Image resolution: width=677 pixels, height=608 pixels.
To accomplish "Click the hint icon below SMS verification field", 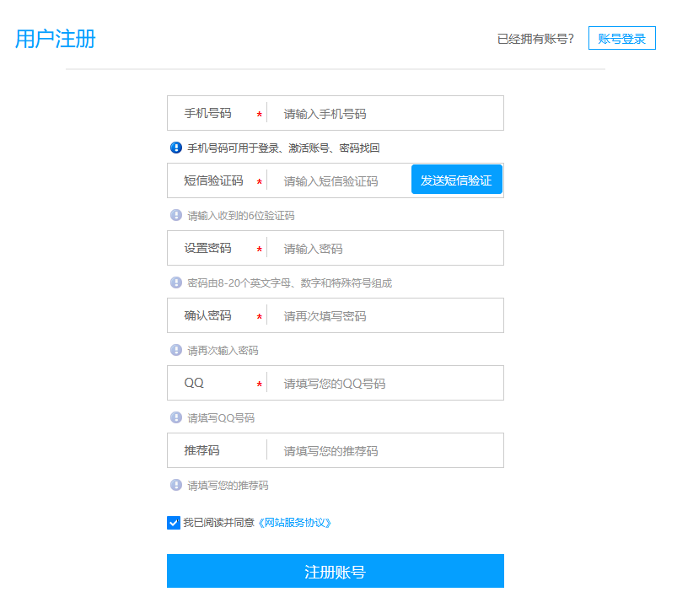I will pos(176,215).
